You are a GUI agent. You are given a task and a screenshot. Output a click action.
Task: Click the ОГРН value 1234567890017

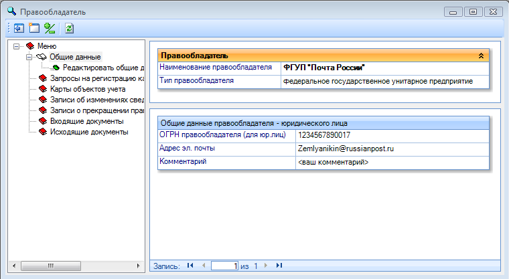tap(324, 135)
